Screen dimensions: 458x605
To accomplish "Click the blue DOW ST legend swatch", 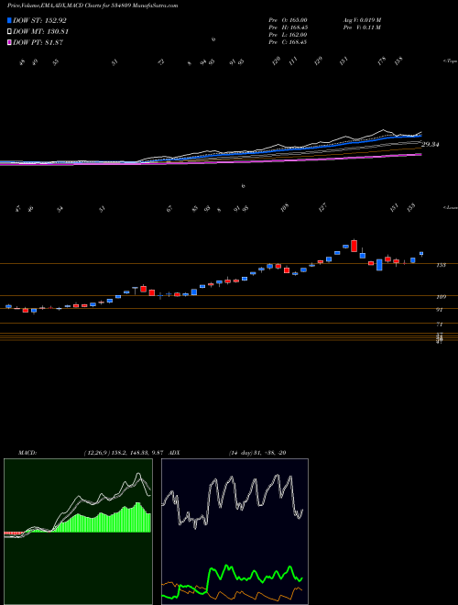I will point(9,20).
